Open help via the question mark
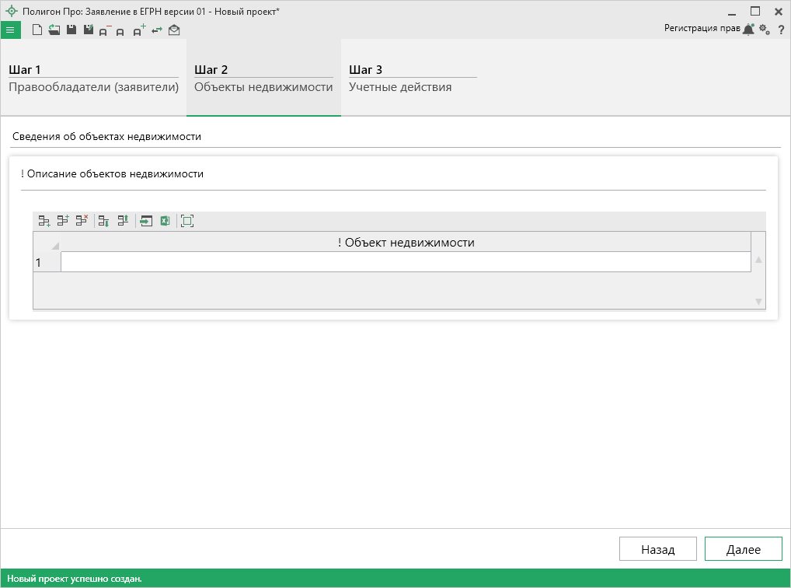The height and width of the screenshot is (588, 791). (x=781, y=30)
